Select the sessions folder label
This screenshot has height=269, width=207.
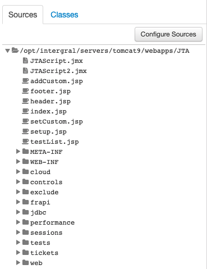(47, 232)
